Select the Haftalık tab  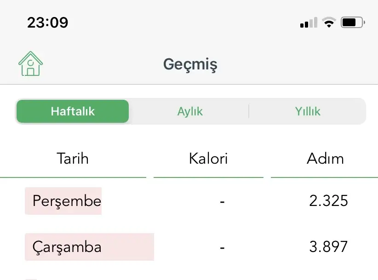(x=73, y=111)
